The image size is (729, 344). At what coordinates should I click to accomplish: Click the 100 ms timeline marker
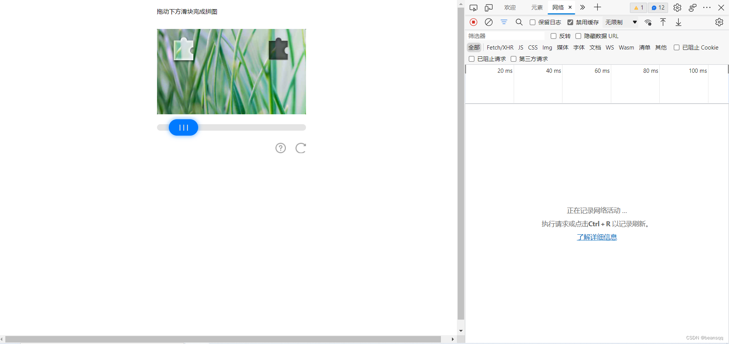(x=698, y=71)
